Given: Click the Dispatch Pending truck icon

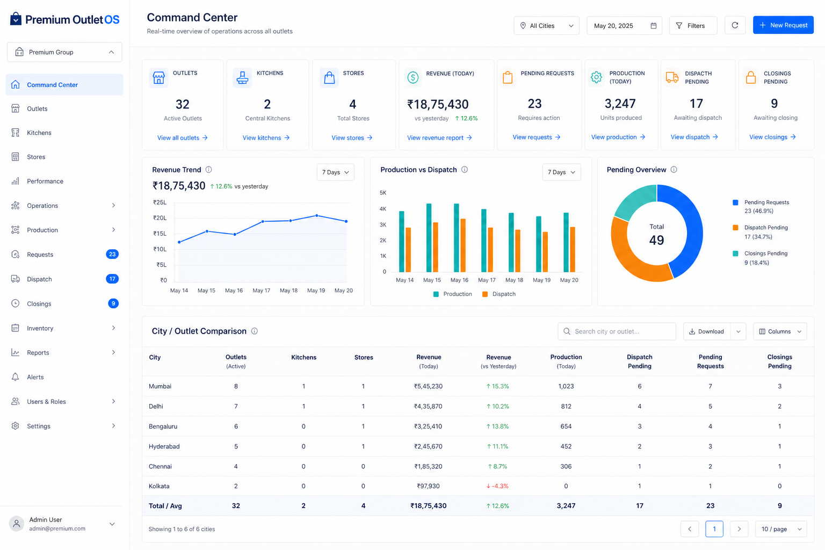Looking at the screenshot, I should (x=672, y=77).
